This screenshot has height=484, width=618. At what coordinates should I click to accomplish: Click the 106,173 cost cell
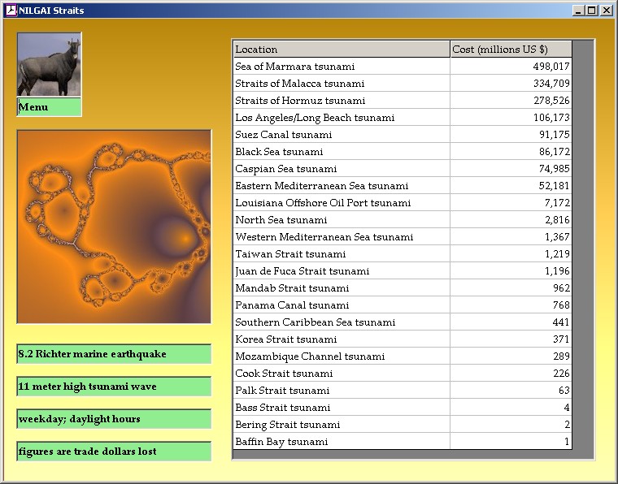click(x=510, y=118)
